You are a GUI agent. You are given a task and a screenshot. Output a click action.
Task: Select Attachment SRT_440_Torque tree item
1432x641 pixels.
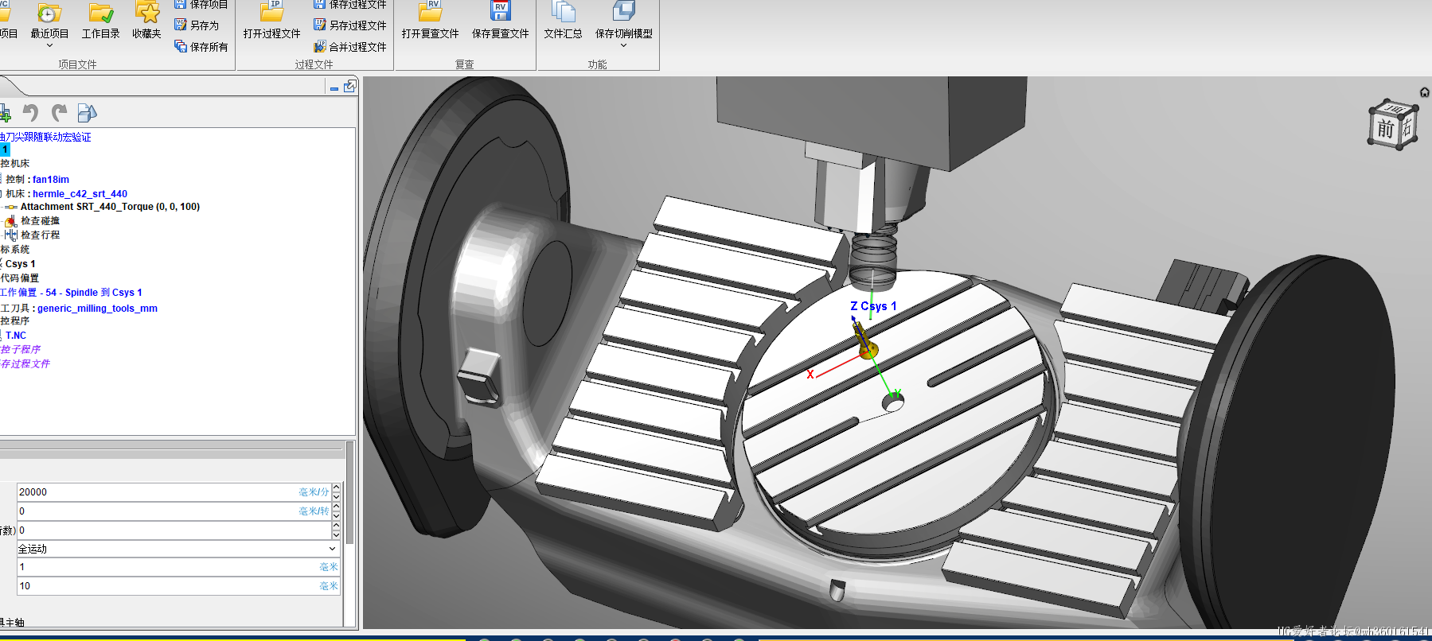tap(110, 207)
